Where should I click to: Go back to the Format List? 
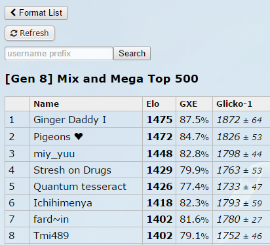pyautogui.click(x=36, y=12)
